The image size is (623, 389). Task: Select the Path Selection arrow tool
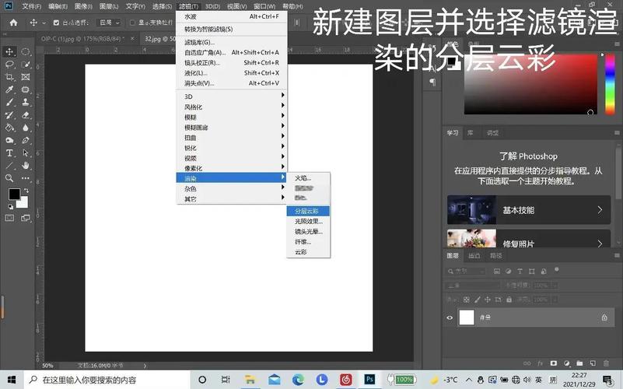[26, 153]
